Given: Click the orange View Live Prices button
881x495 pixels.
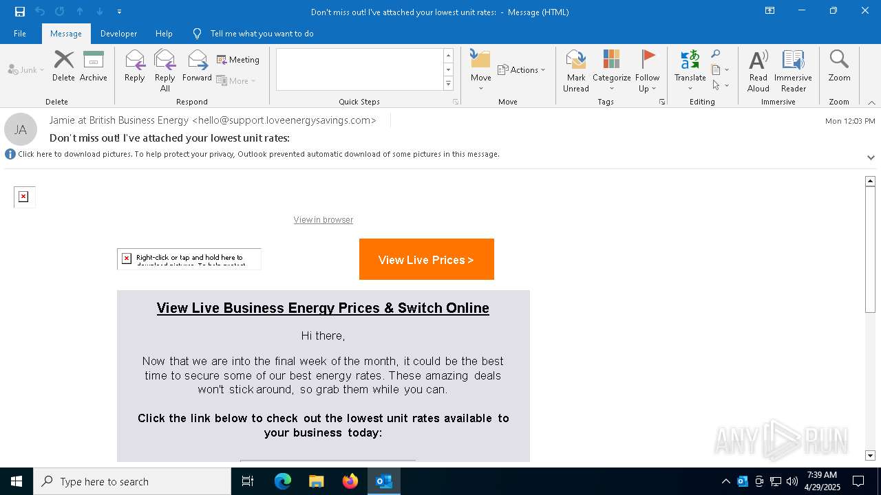Looking at the screenshot, I should pyautogui.click(x=427, y=259).
